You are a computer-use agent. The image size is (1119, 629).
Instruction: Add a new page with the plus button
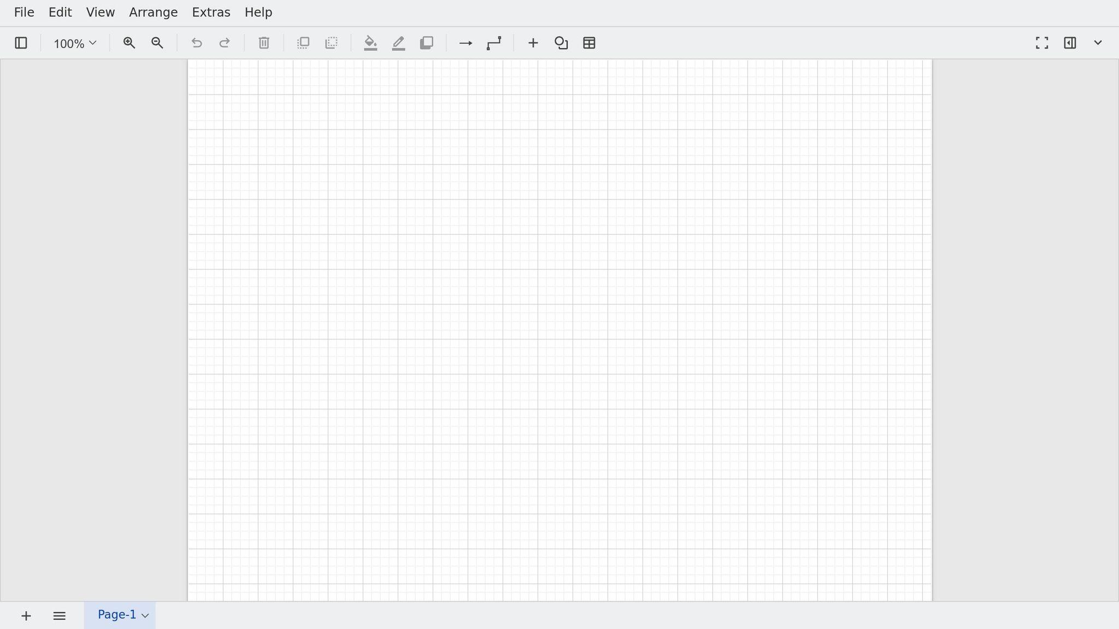coord(26,615)
